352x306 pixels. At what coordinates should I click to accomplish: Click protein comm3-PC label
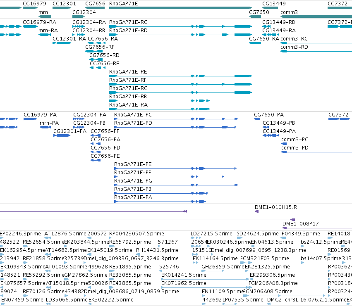click(x=295, y=140)
